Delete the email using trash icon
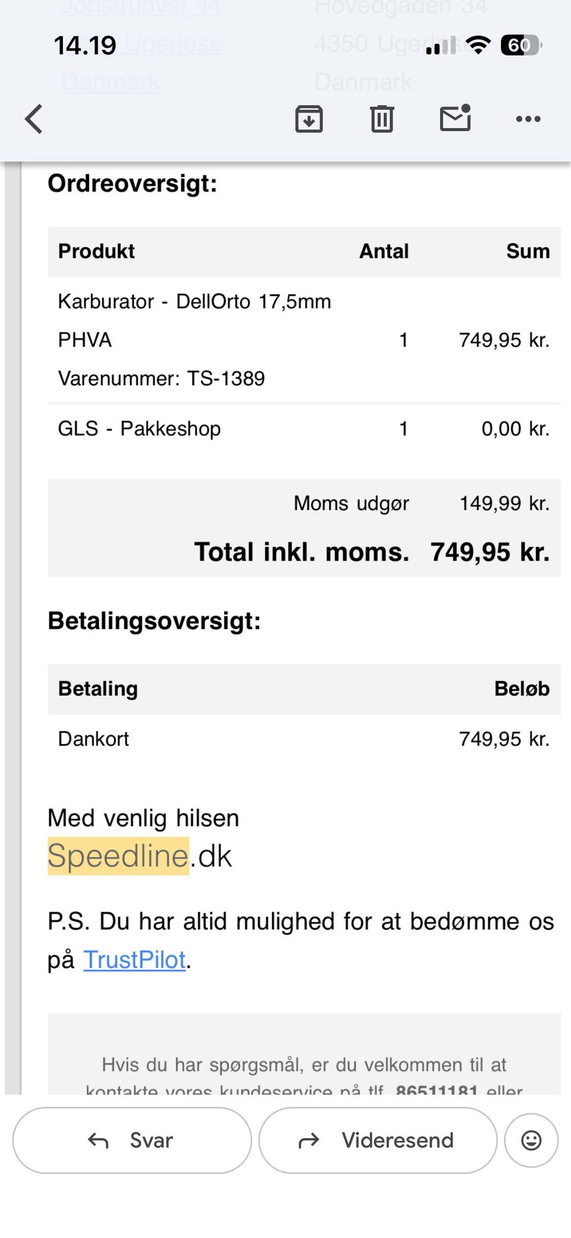 [382, 119]
